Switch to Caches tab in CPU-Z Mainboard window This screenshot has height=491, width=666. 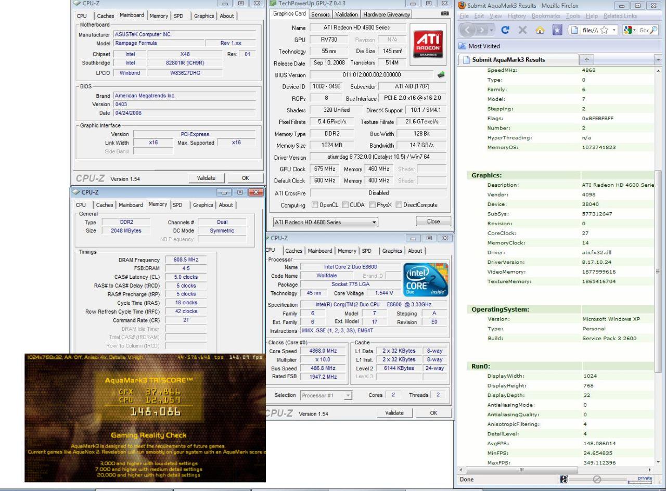(x=105, y=16)
